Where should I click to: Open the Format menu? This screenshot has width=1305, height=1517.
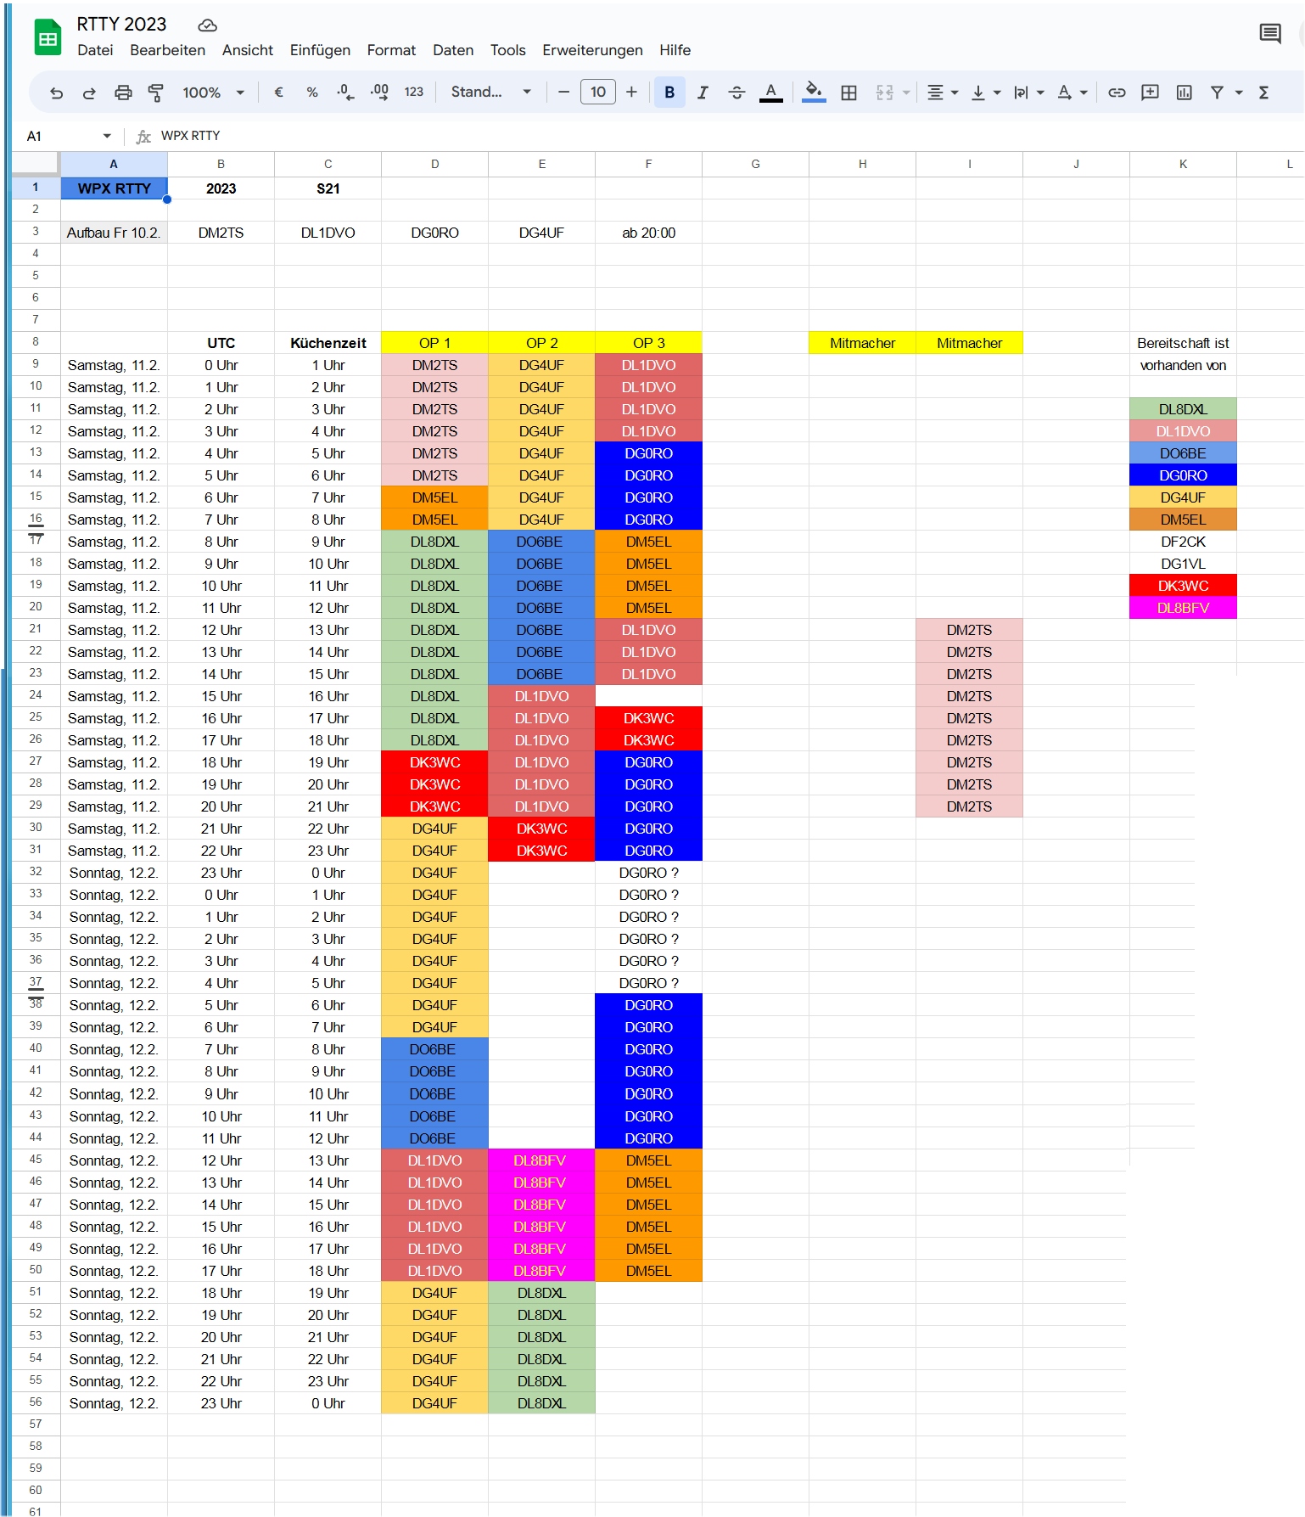pos(391,50)
